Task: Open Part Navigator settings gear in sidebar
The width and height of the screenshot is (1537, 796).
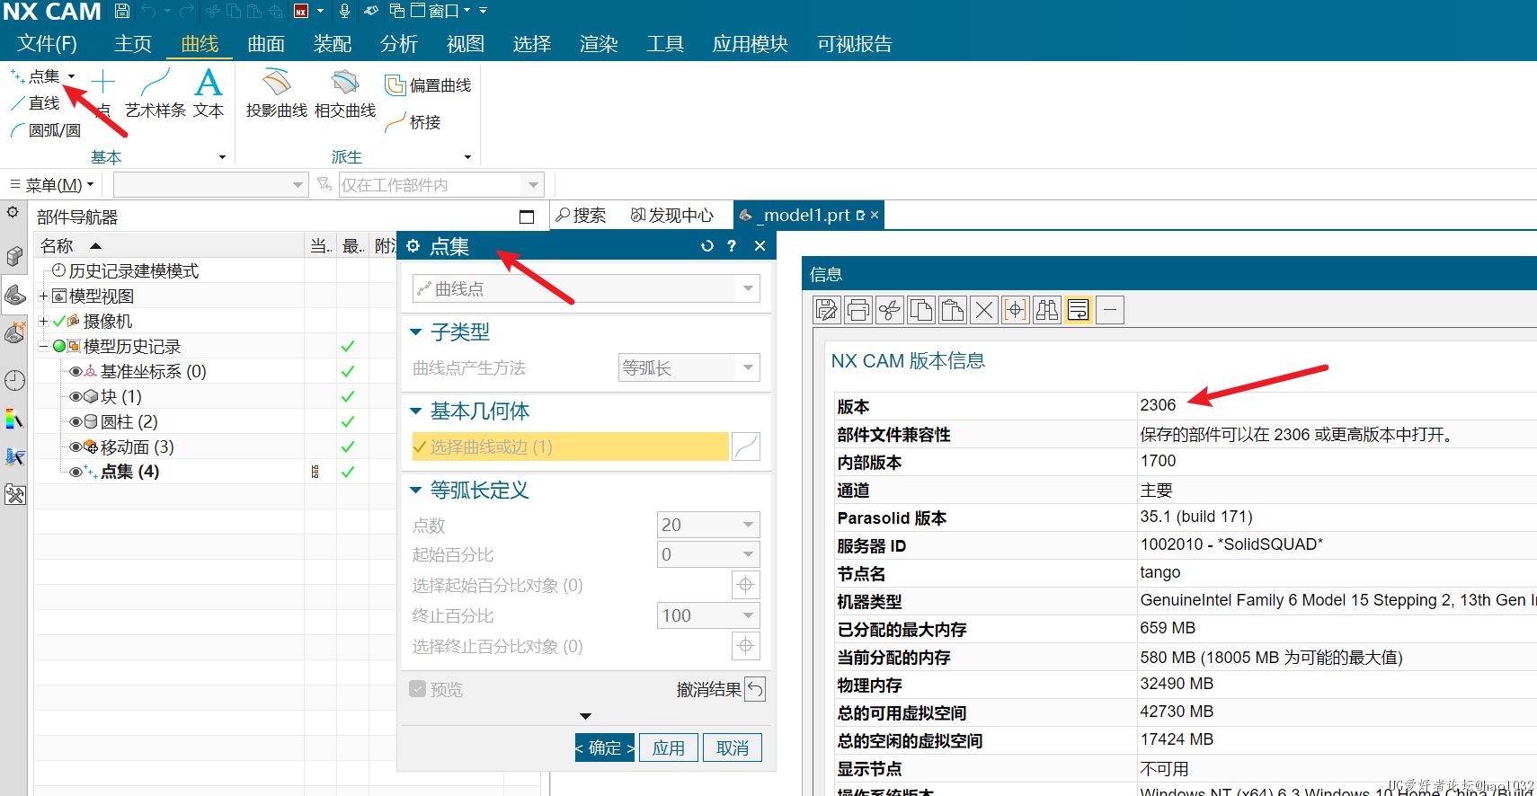Action: point(13,213)
